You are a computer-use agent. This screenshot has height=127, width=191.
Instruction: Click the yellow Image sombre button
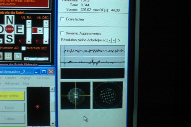(x=12, y=96)
